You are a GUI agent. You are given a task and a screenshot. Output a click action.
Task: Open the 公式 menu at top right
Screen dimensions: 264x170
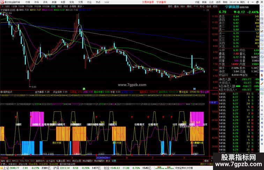click(211, 2)
